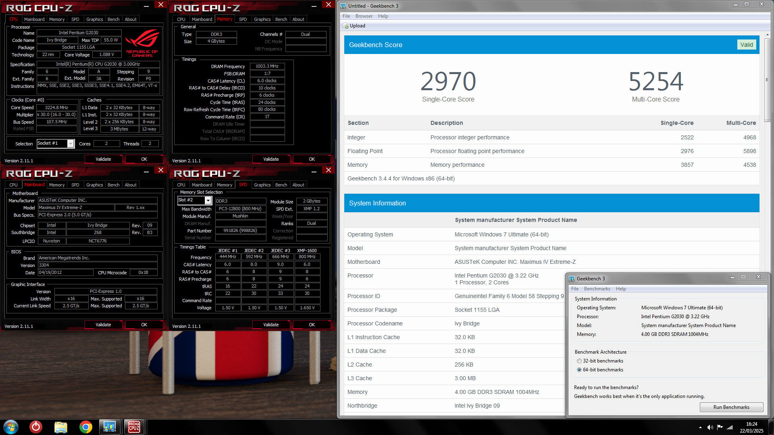
Task: Click the CPU Microcode 0x1B value
Action: coord(143,273)
